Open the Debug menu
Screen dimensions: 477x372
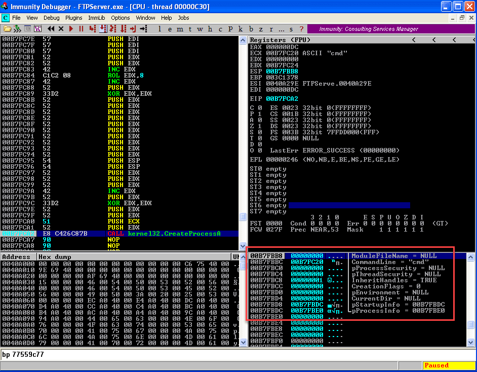click(x=52, y=18)
